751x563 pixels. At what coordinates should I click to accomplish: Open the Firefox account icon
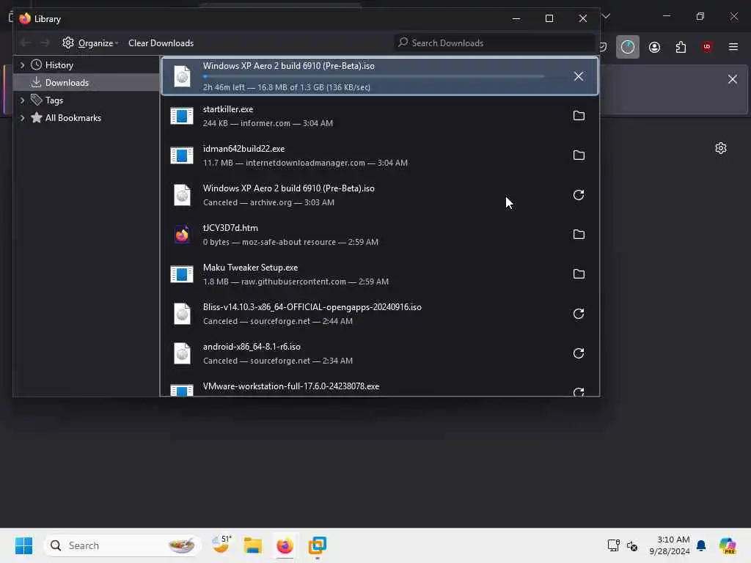pyautogui.click(x=654, y=47)
